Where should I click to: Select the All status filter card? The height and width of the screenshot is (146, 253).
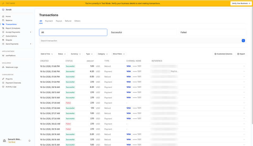tap(73, 32)
